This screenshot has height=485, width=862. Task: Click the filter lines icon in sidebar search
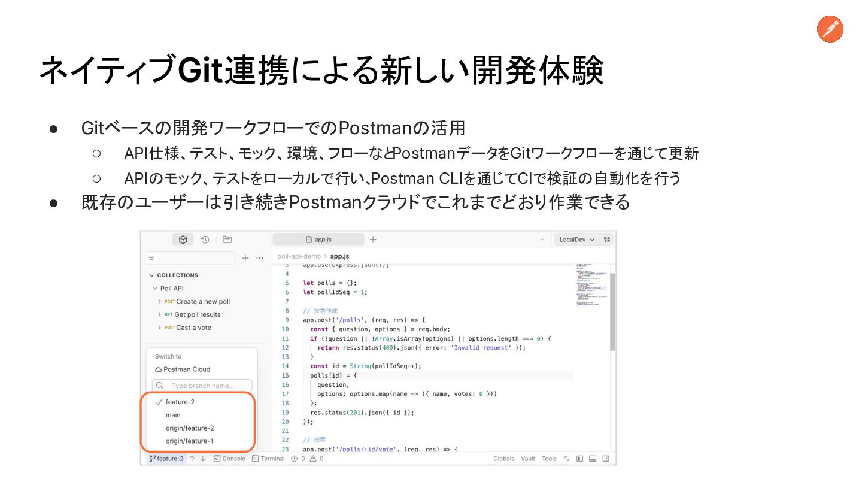point(152,258)
